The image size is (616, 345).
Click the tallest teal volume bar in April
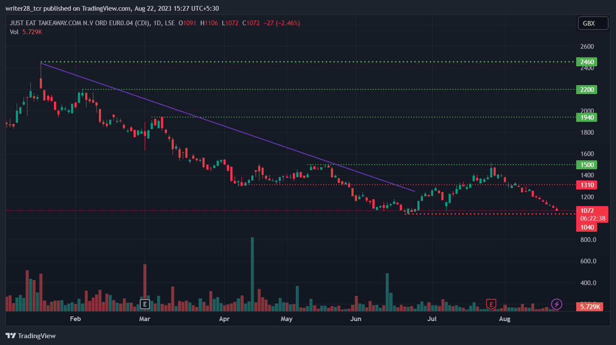click(252, 274)
